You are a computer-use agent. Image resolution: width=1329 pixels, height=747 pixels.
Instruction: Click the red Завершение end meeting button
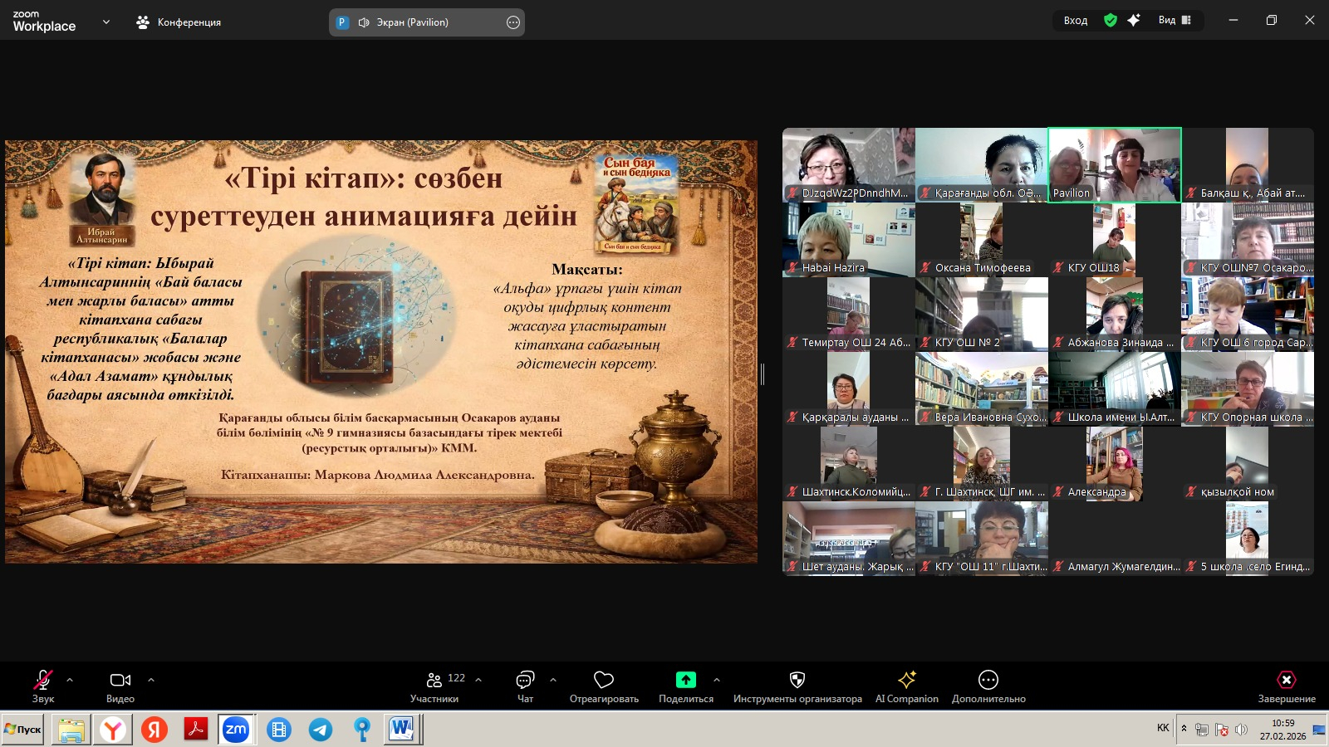(x=1286, y=681)
